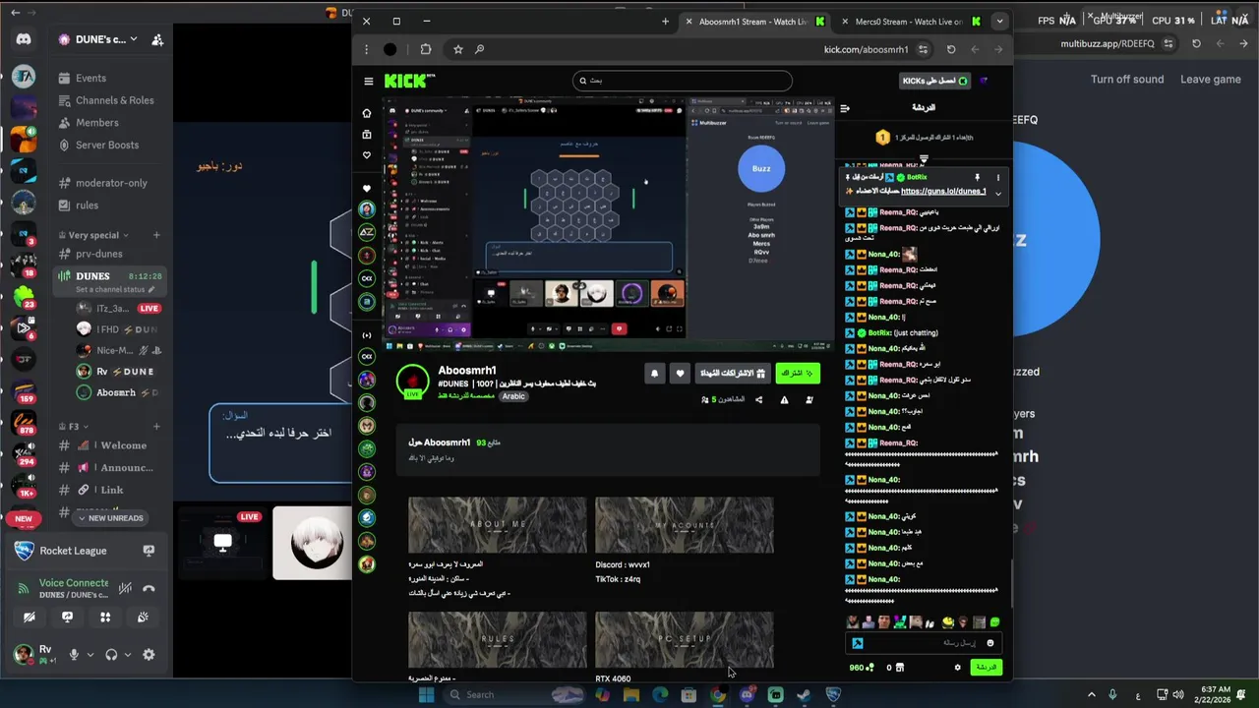Open new browser tab plus button
1259x708 pixels.
tap(665, 22)
